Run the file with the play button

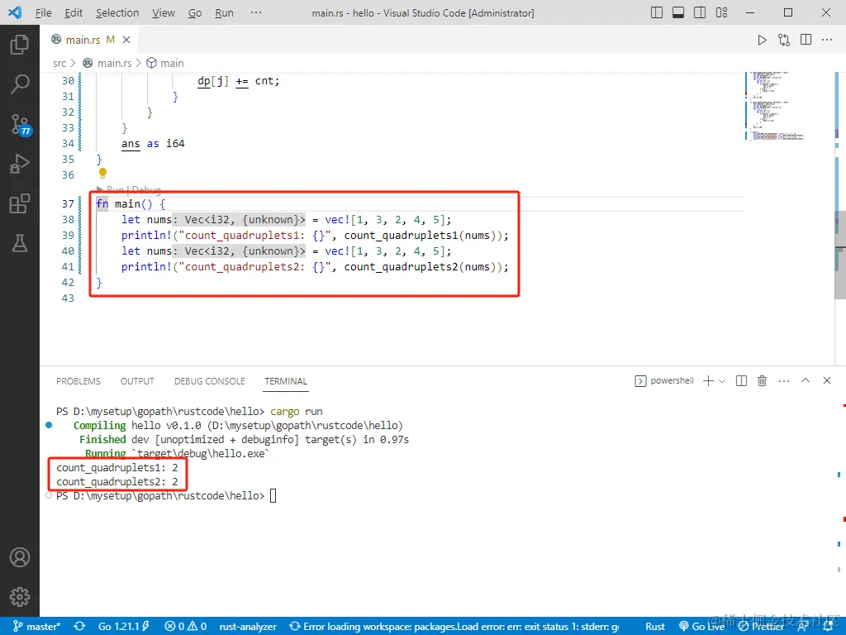pyautogui.click(x=762, y=40)
